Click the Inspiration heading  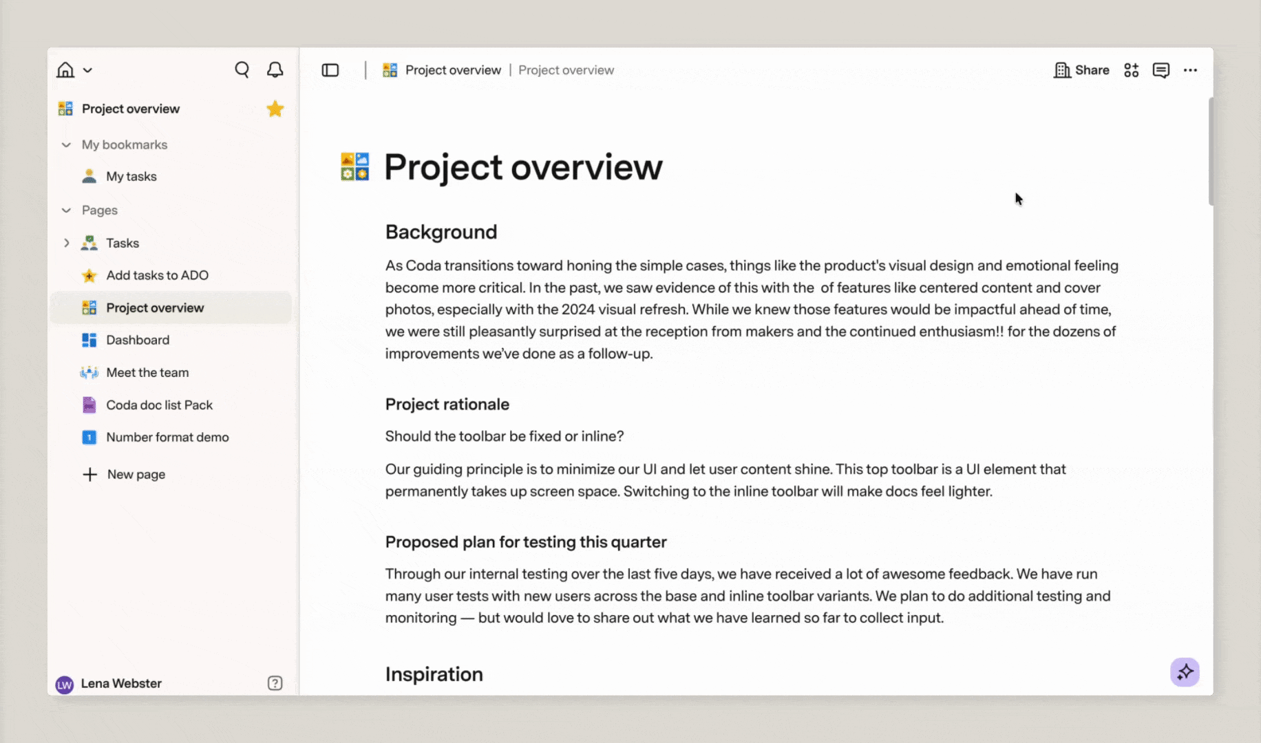tap(434, 674)
